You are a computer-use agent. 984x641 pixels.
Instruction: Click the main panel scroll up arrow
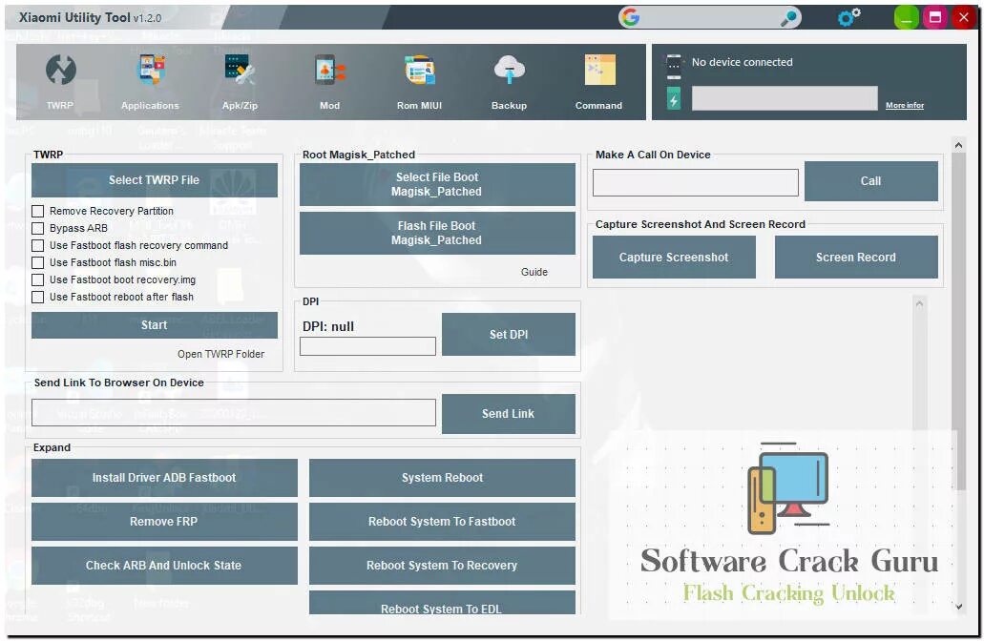pos(958,146)
